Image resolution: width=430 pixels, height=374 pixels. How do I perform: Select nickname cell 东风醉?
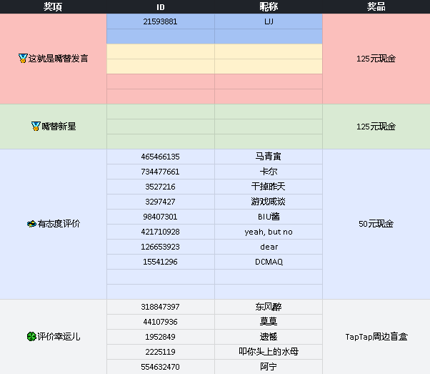coord(269,307)
